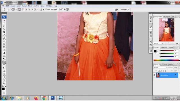Select the Crop tool
Screen dimensions: 180x101
[x=4, y=32]
